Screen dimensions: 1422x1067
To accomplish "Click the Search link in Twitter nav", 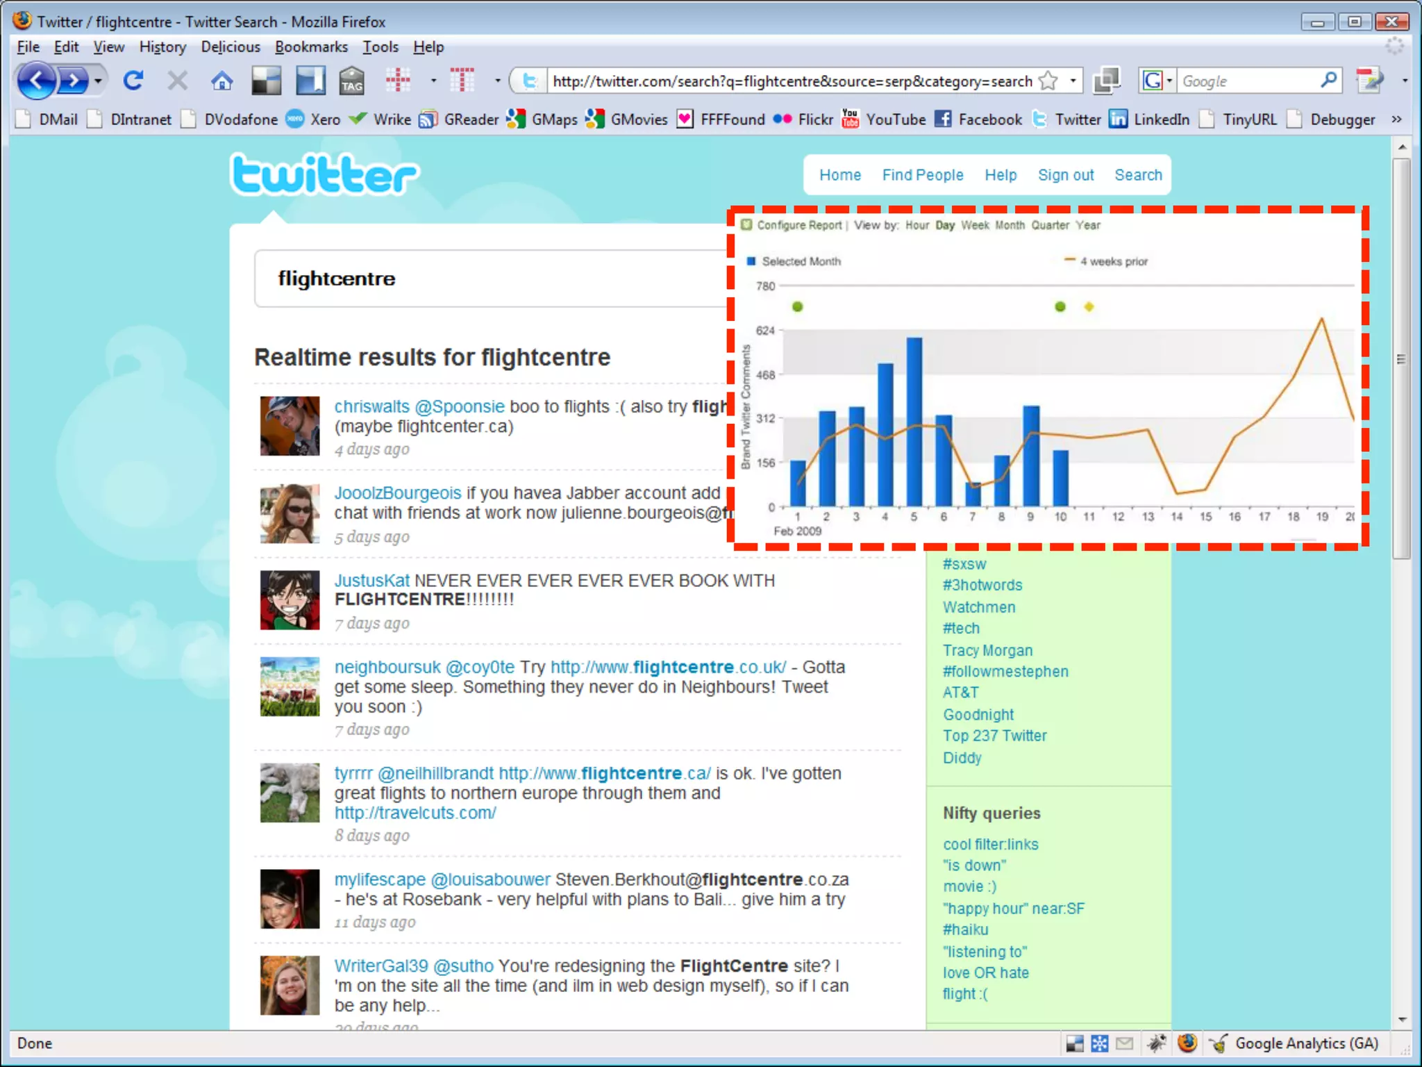I will coord(1138,175).
